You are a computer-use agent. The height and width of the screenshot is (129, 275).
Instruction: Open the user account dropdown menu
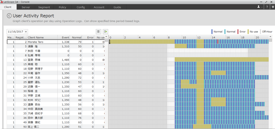[x=260, y=7]
